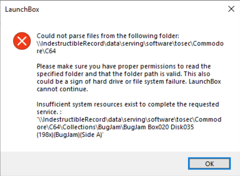
Task: Click the 're\C64' path remainder text
Action: 46,51
